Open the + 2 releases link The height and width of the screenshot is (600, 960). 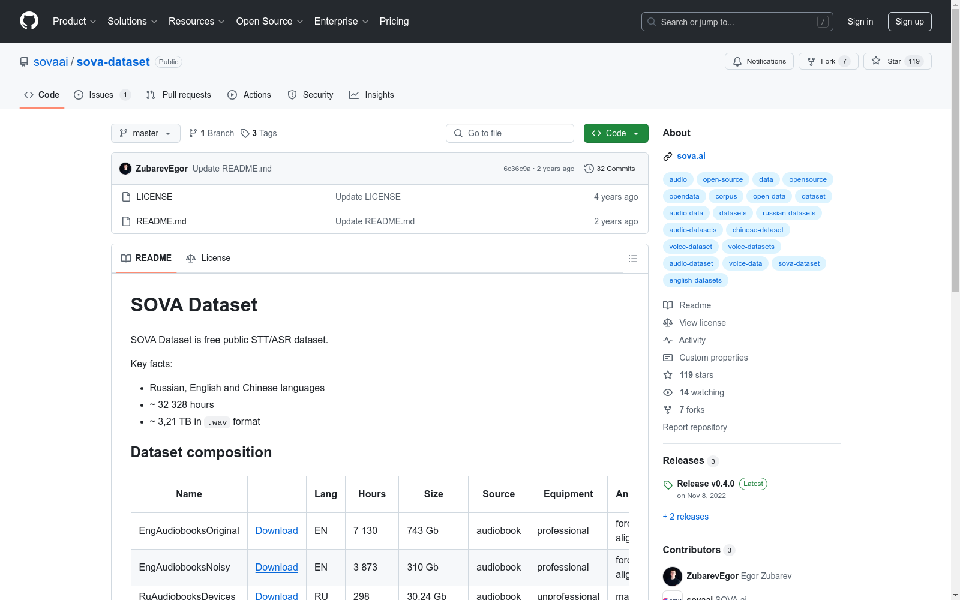686,517
